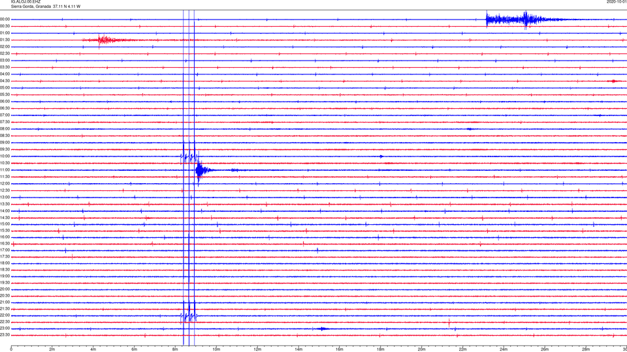
Task: Click the 22:00 trace time label
Action: [5, 315]
